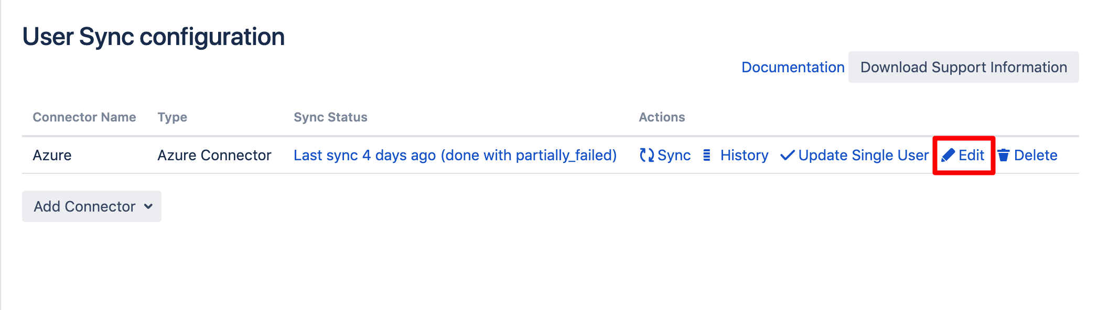Start a sync via the Sync text link
Viewport: 1098px width, 310px height.
coord(674,155)
